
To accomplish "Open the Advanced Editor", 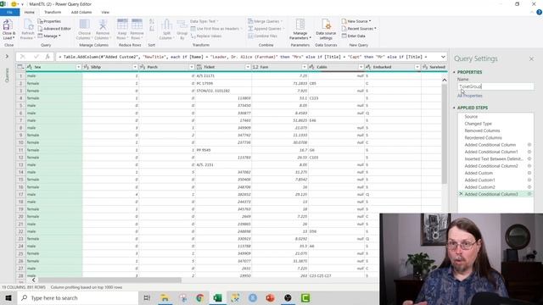I will [x=54, y=29].
